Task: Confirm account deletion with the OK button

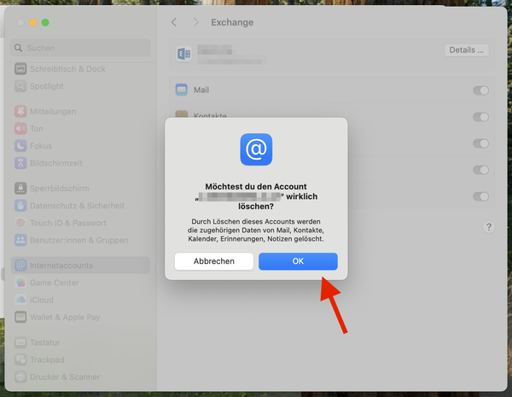Action: pos(298,261)
